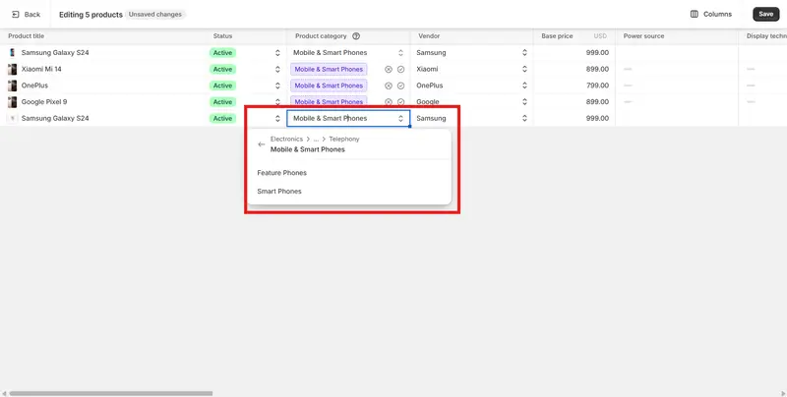This screenshot has height=397, width=787.
Task: Click the OnePlus product title cell
Action: [34, 85]
